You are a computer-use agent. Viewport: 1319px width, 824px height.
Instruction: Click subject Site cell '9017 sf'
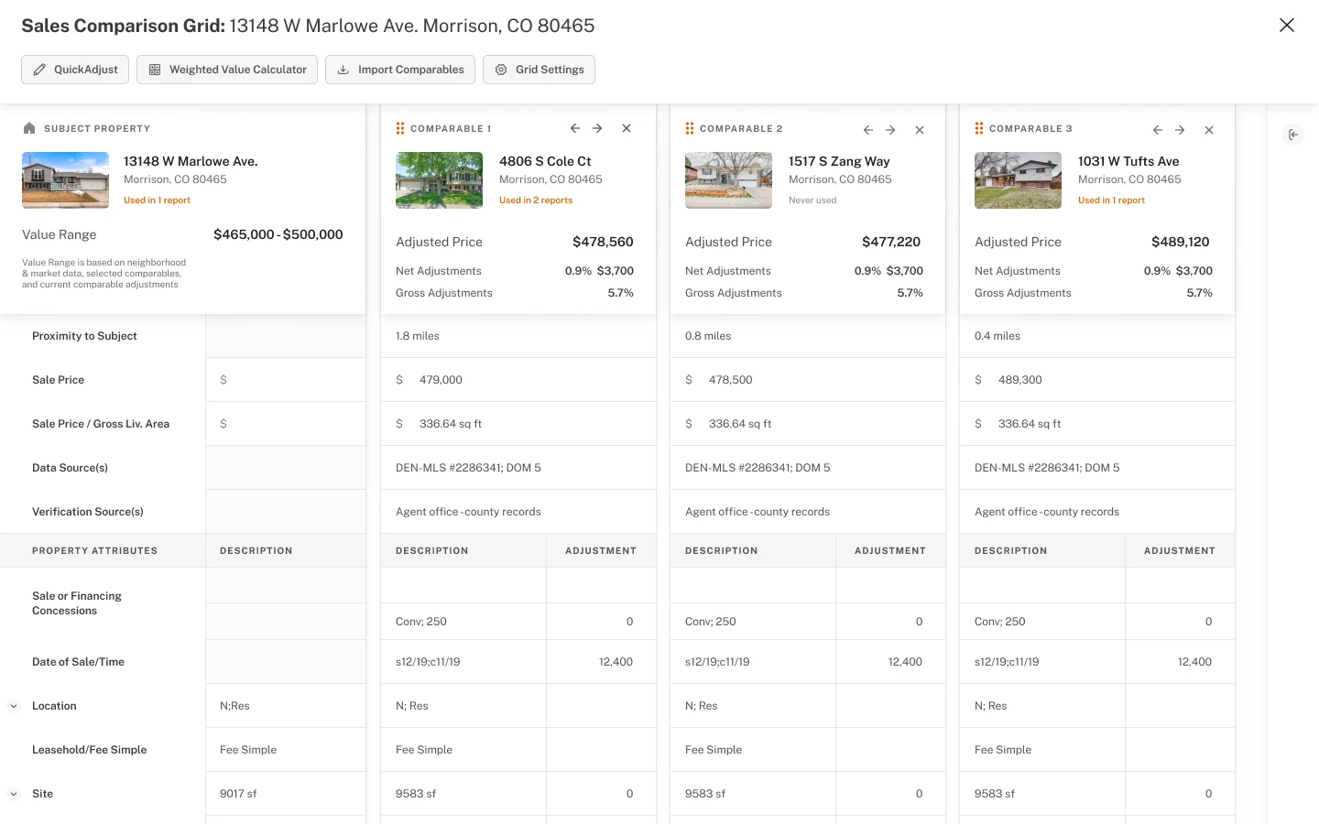point(286,794)
